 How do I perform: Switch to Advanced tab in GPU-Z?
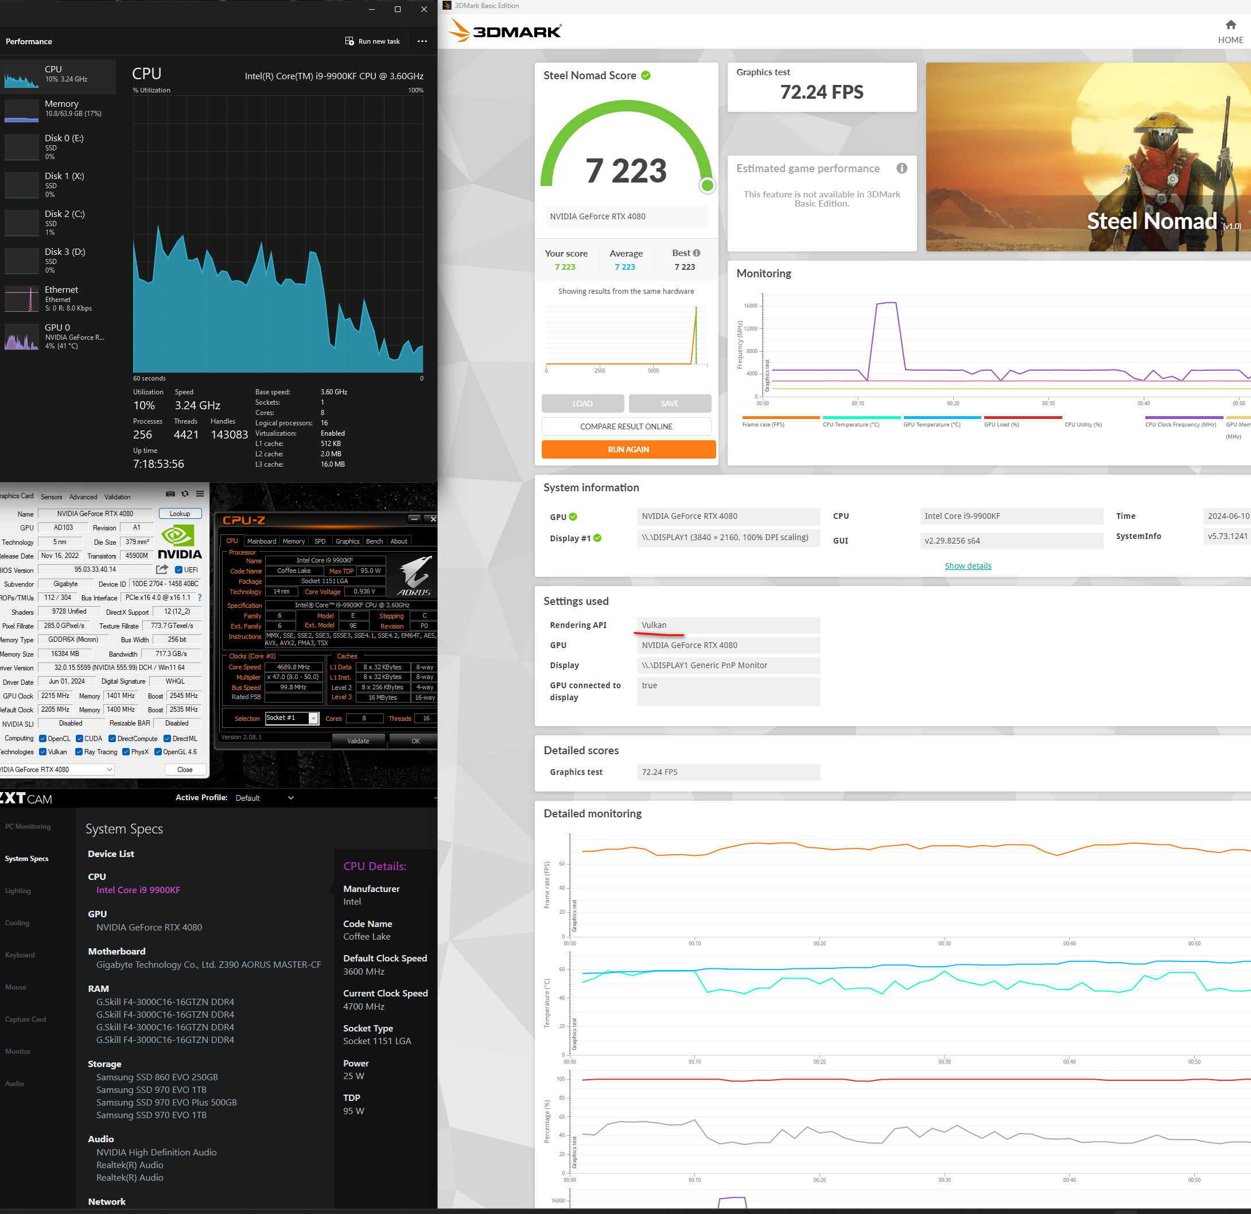coord(83,497)
